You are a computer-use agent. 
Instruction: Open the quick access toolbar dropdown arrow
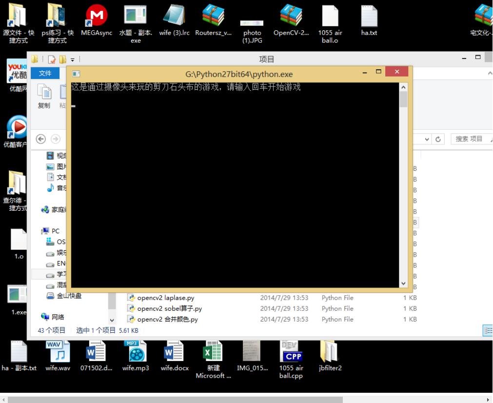pyautogui.click(x=72, y=60)
